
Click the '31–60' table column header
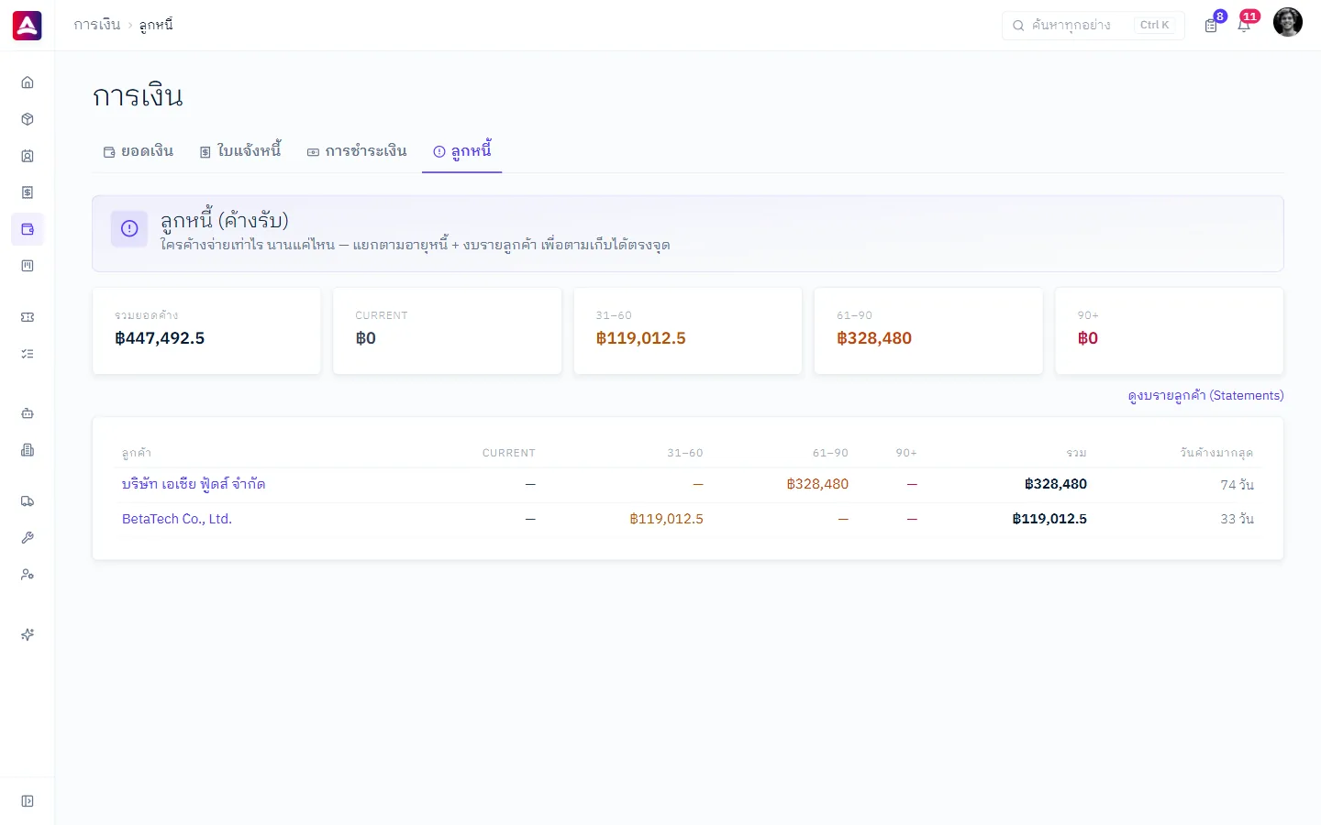point(685,453)
